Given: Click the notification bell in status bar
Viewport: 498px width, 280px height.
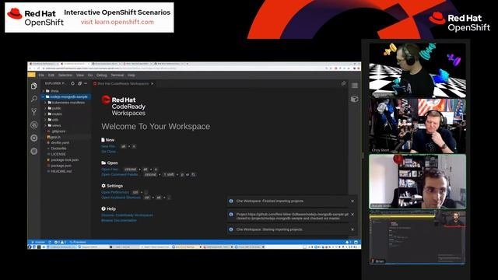Looking at the screenshot, I should [x=347, y=242].
